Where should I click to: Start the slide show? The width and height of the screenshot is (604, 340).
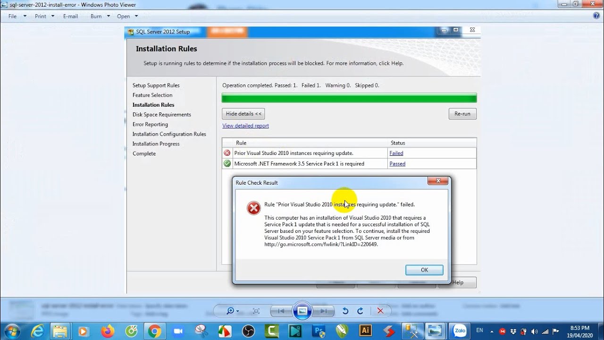click(302, 311)
